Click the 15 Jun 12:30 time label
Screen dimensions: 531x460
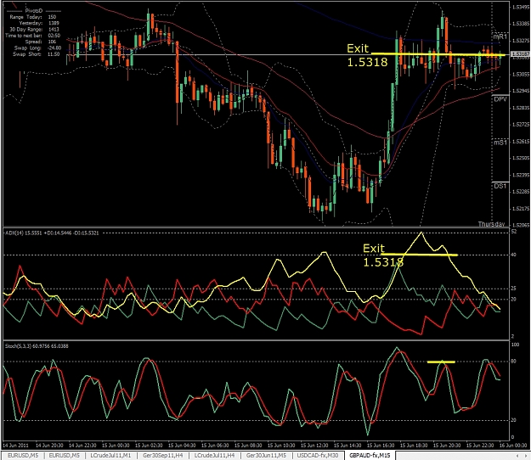(314, 445)
